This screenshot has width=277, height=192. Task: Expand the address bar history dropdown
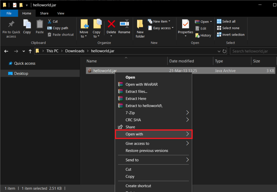(219, 51)
